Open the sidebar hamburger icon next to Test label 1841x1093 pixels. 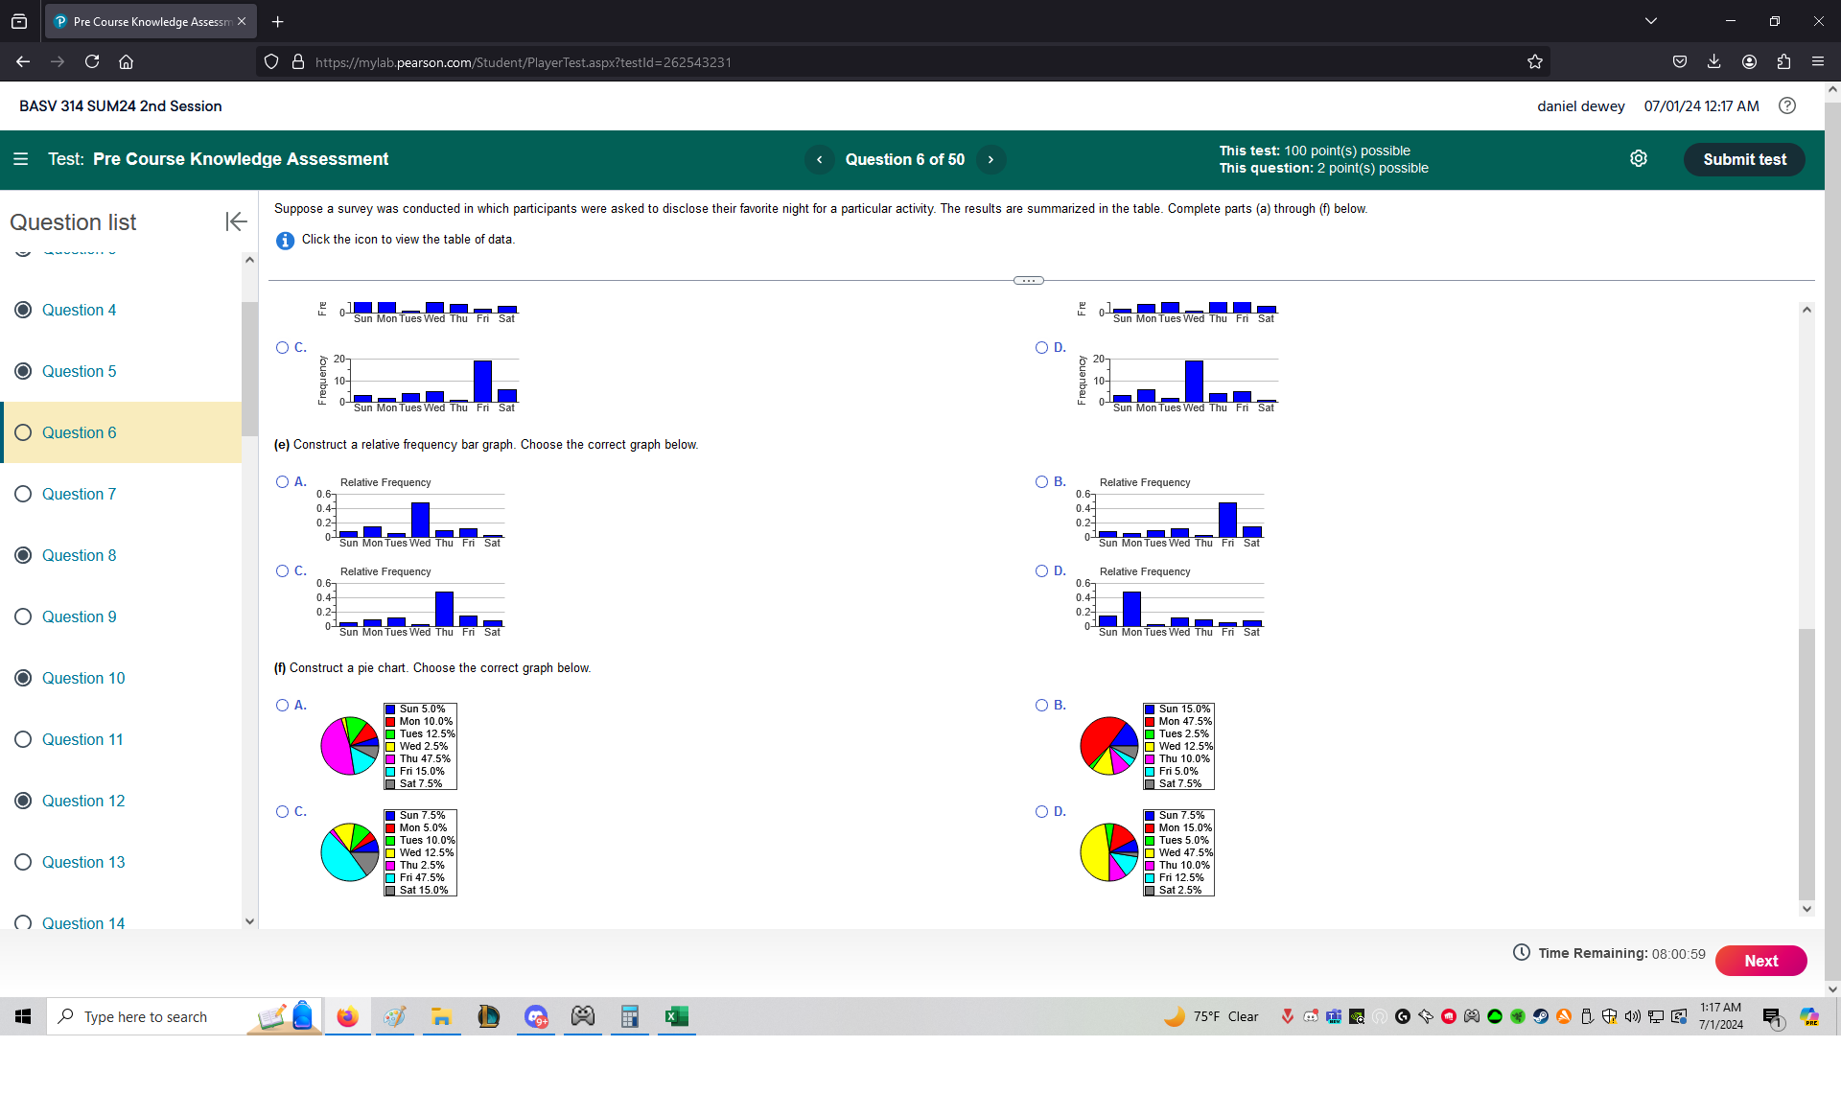(x=20, y=158)
